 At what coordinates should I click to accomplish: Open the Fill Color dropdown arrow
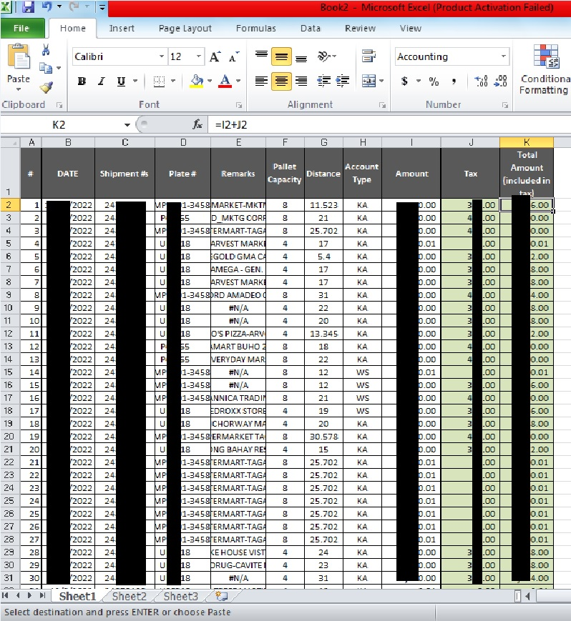pyautogui.click(x=210, y=81)
